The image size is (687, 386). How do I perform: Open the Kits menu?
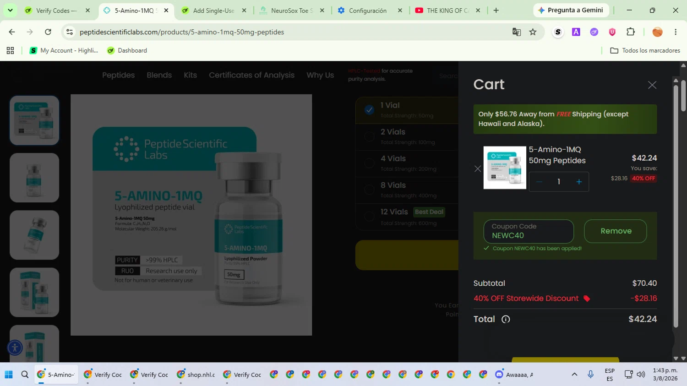coord(190,75)
